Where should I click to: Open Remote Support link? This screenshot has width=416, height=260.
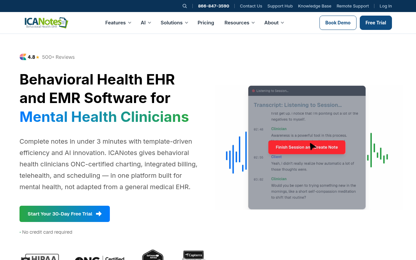coord(353,6)
